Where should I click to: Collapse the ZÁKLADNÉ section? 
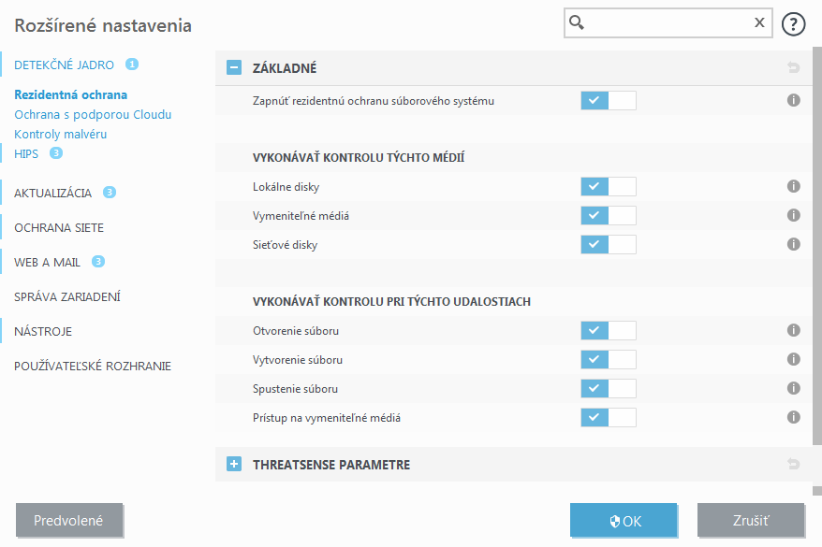[x=233, y=67]
